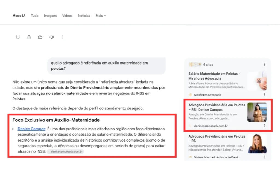The height and width of the screenshot is (186, 280).
Task: Open the pregnant belly thumbnail for Miraflores
Action: tap(257, 81)
